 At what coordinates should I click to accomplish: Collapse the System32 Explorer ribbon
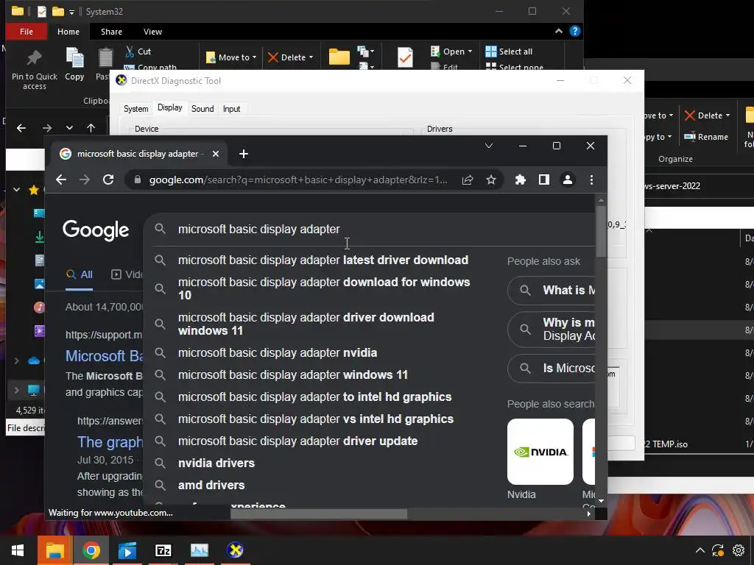click(x=558, y=31)
